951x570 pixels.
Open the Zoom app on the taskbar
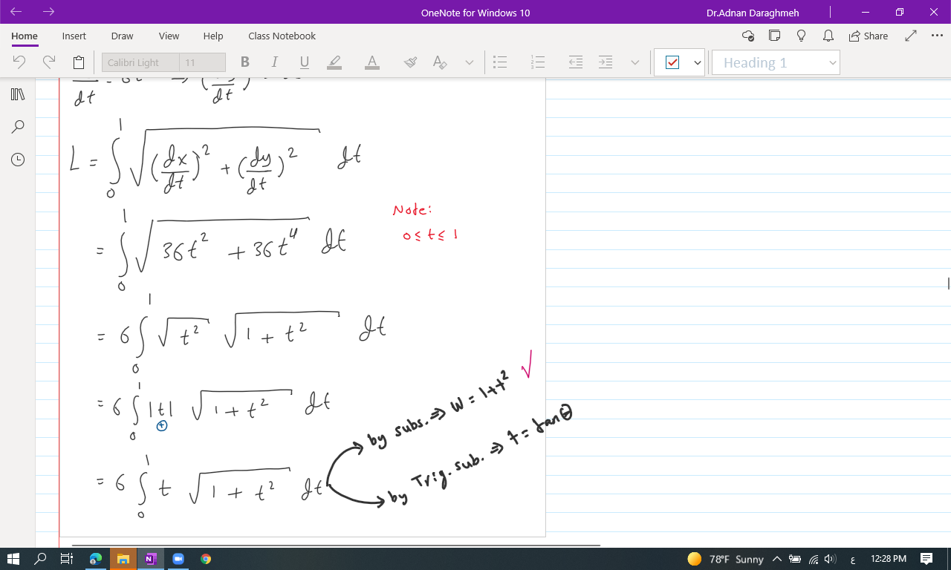click(x=178, y=559)
